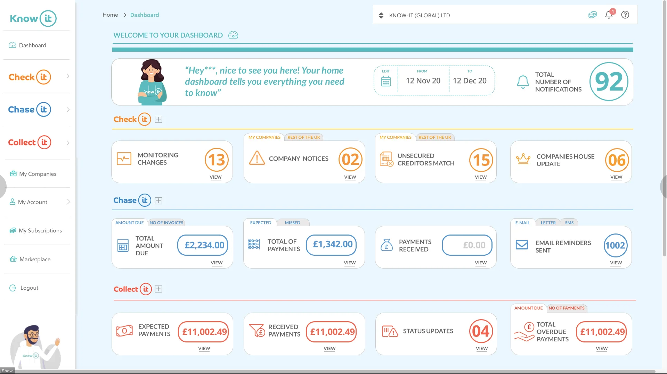667x374 pixels.
Task: Click the Email Reminders Sent envelope icon
Action: click(x=522, y=245)
